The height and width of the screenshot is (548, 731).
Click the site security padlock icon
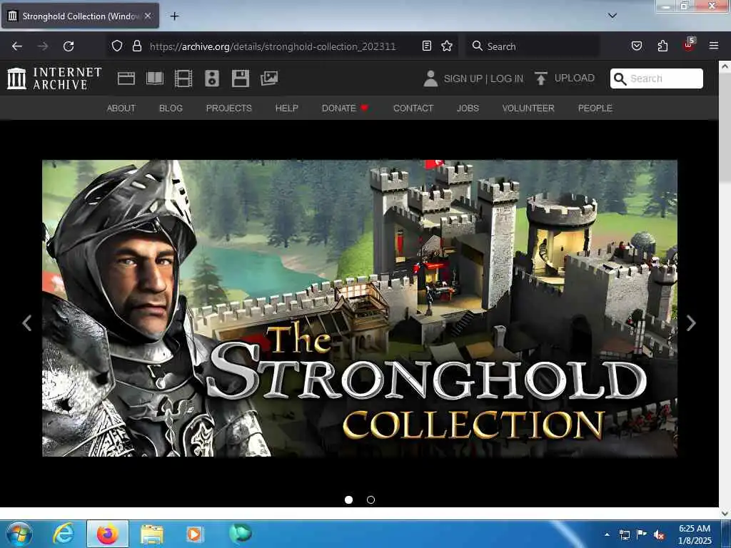pos(136,46)
